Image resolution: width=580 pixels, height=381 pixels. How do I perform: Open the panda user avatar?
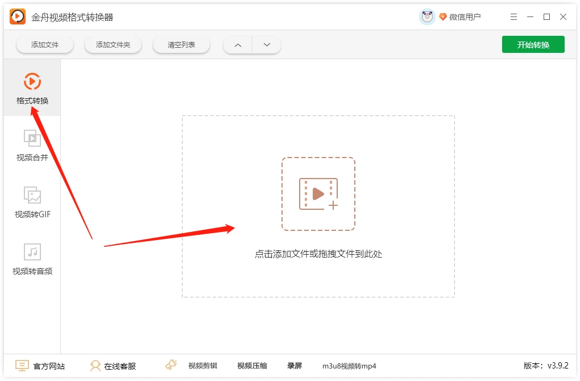(x=427, y=16)
